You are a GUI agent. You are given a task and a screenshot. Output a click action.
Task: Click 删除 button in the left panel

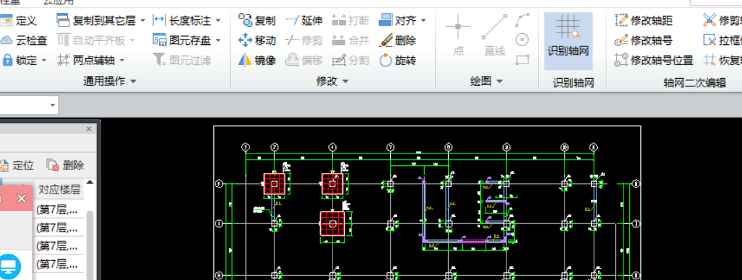pos(66,165)
